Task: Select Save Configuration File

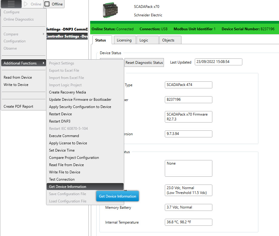Action: click(x=68, y=194)
